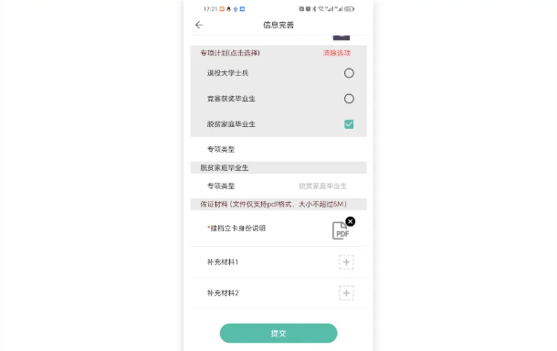Select the 退役大学士兵 radio option

(349, 73)
